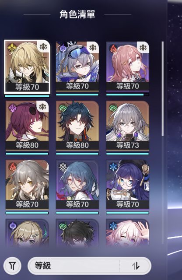Viewport: 182px width, 280px height.
Task: Click pink-haired character's experience progress bar
Action: 127,94
